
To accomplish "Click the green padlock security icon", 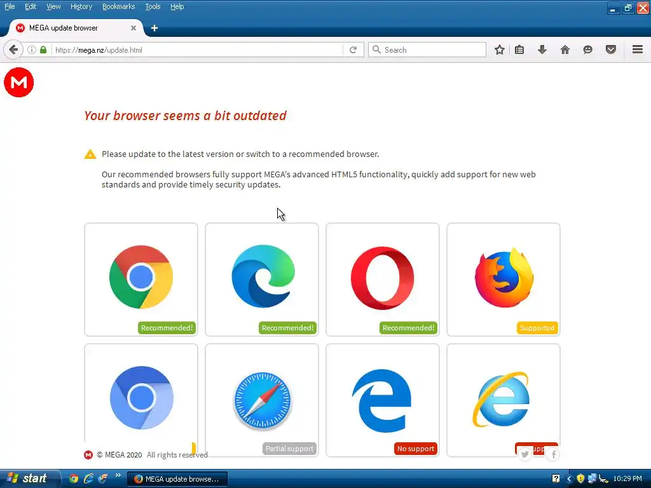I will (x=43, y=50).
